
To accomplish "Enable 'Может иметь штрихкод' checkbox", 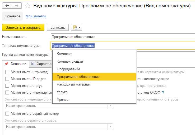I will (7, 72).
